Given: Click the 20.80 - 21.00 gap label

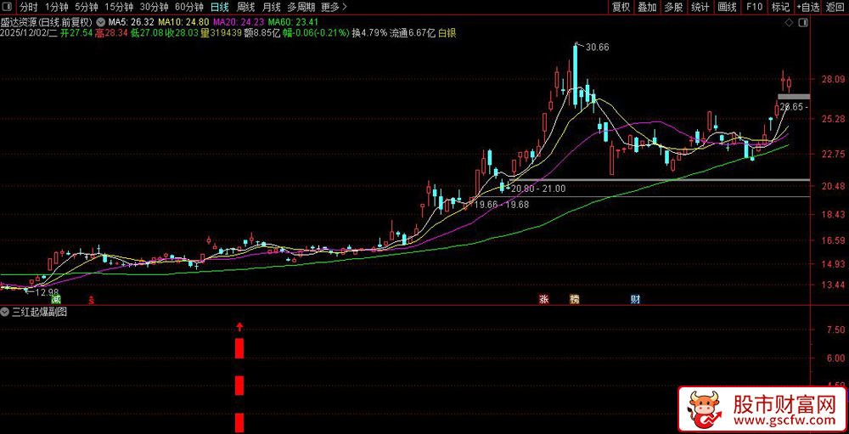Looking at the screenshot, I should [538, 189].
